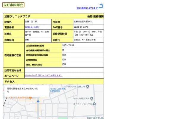
Task: Click the 加藤 正二郎 director name
Action: tap(31, 22)
